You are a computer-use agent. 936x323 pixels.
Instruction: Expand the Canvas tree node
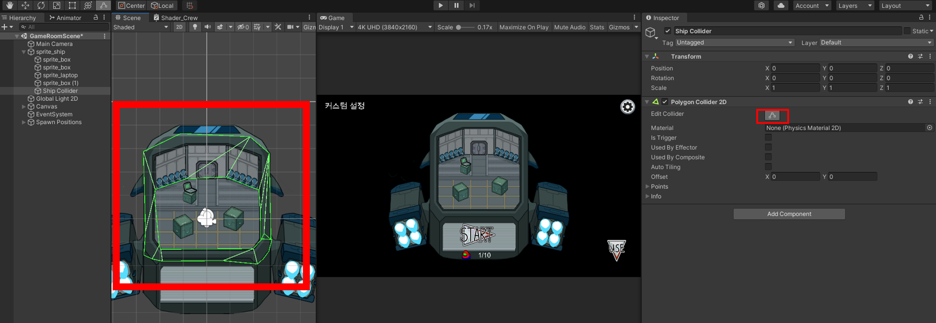point(24,107)
